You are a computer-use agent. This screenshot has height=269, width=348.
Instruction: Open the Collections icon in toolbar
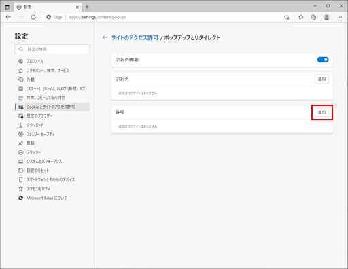(313, 17)
